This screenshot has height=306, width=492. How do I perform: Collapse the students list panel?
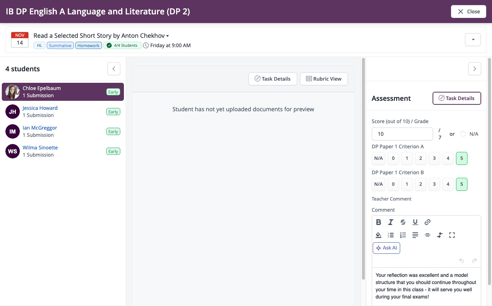tap(114, 69)
